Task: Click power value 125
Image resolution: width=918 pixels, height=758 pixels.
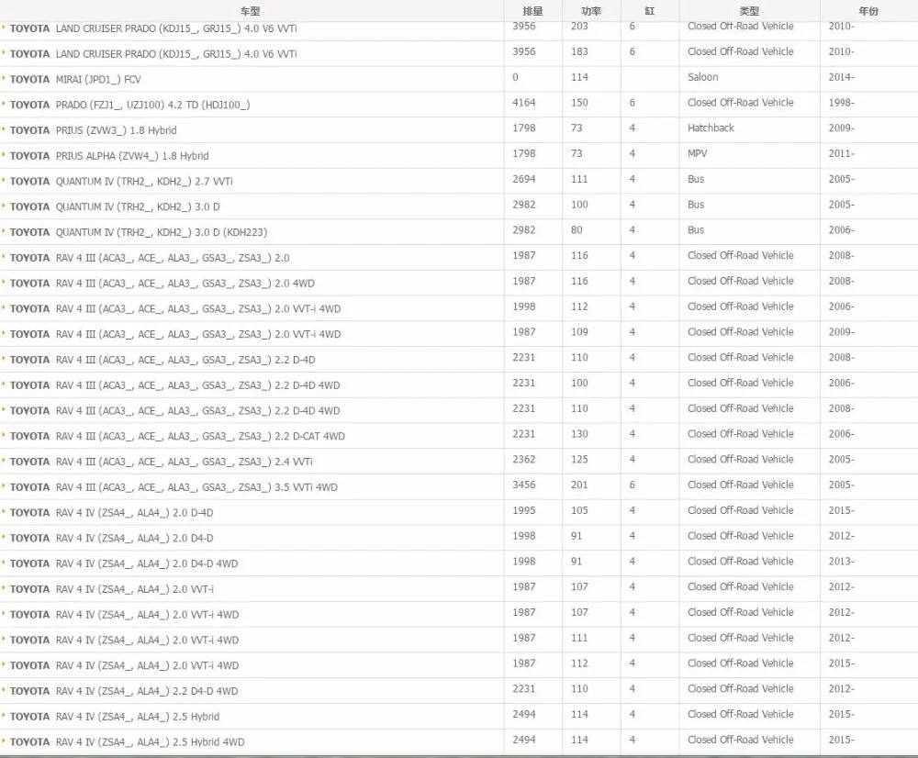Action: point(579,460)
